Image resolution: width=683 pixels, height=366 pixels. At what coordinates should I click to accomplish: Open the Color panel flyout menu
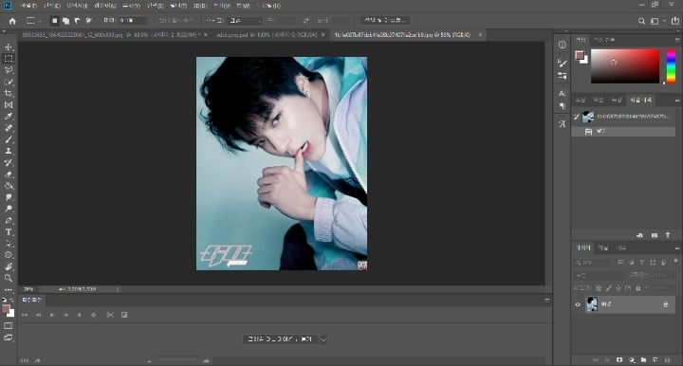click(677, 40)
